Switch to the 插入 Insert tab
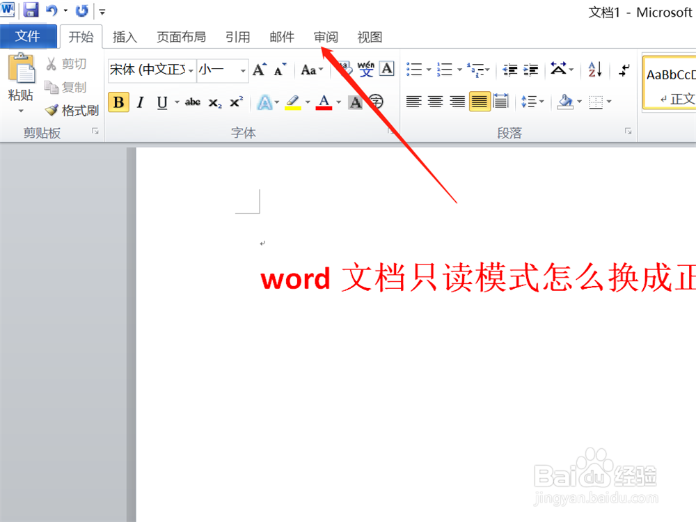Viewport: 696px width, 522px height. click(x=125, y=37)
